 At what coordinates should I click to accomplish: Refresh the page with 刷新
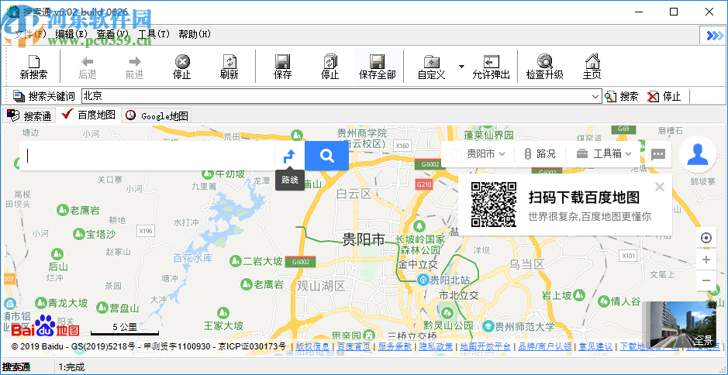click(229, 67)
